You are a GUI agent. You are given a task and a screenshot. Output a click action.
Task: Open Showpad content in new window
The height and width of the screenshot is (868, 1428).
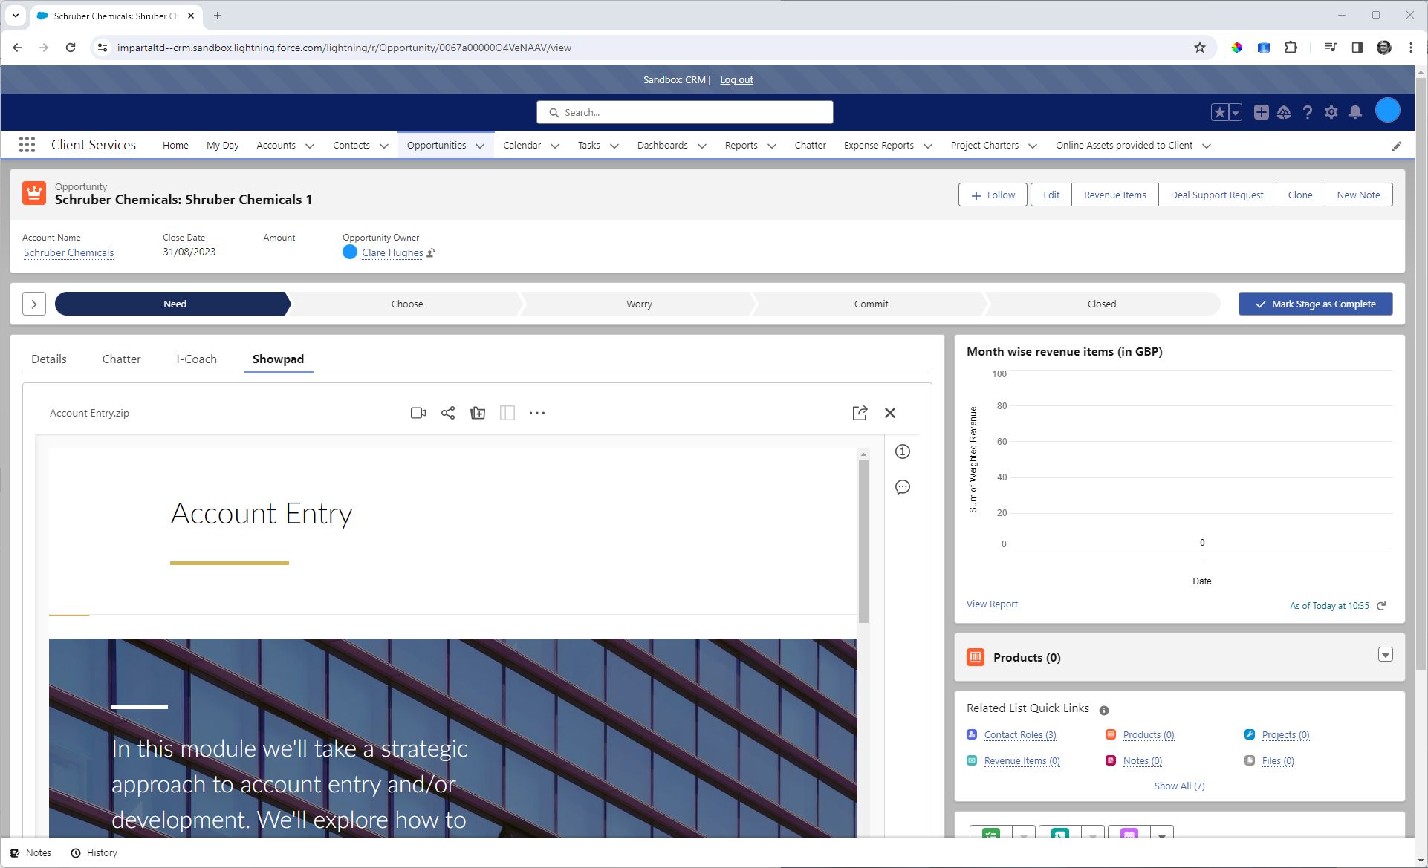pyautogui.click(x=860, y=413)
